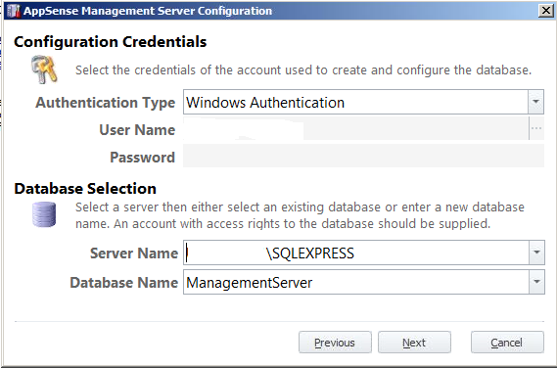Click the database cylinder icon
The image size is (557, 368).
tap(44, 214)
